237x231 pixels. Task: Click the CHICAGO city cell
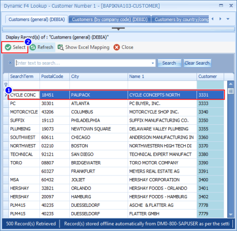point(98,138)
